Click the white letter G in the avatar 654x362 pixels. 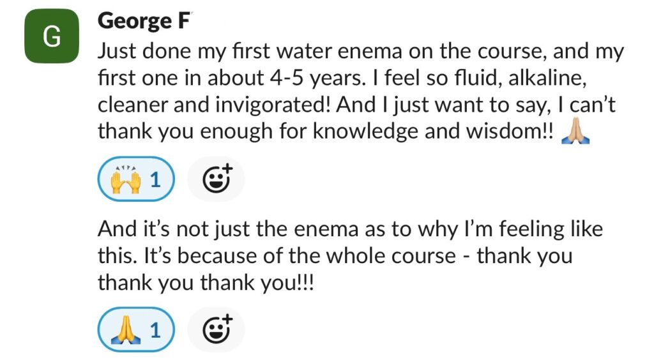(51, 38)
